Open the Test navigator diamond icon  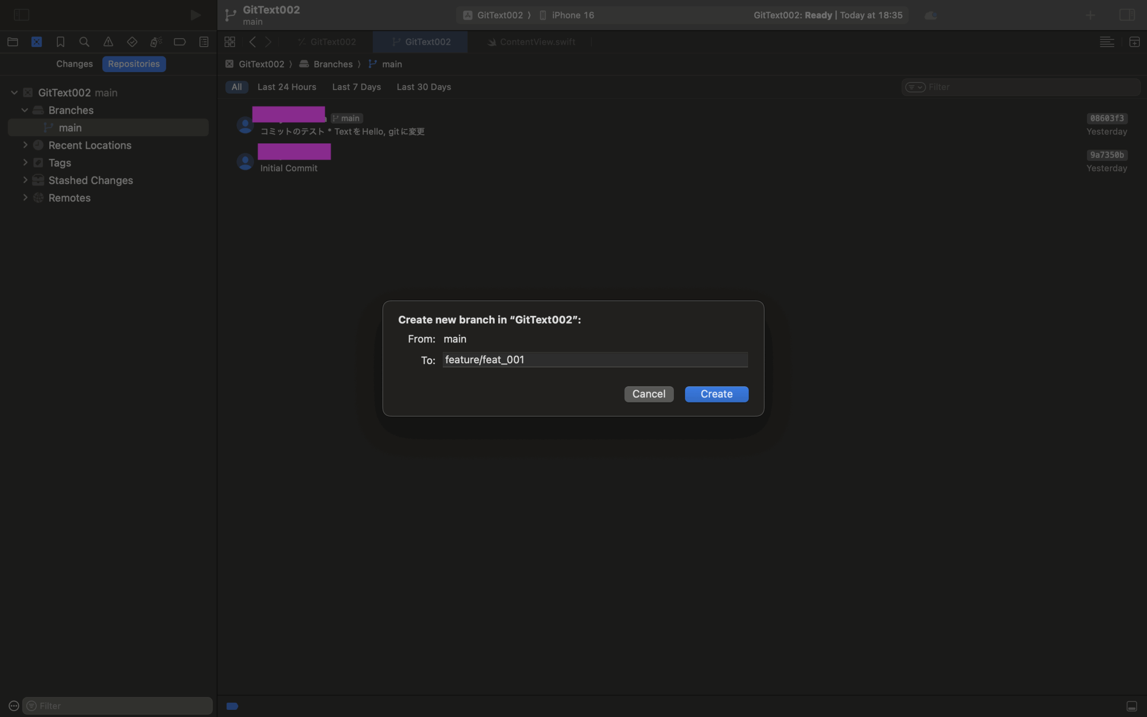(132, 42)
